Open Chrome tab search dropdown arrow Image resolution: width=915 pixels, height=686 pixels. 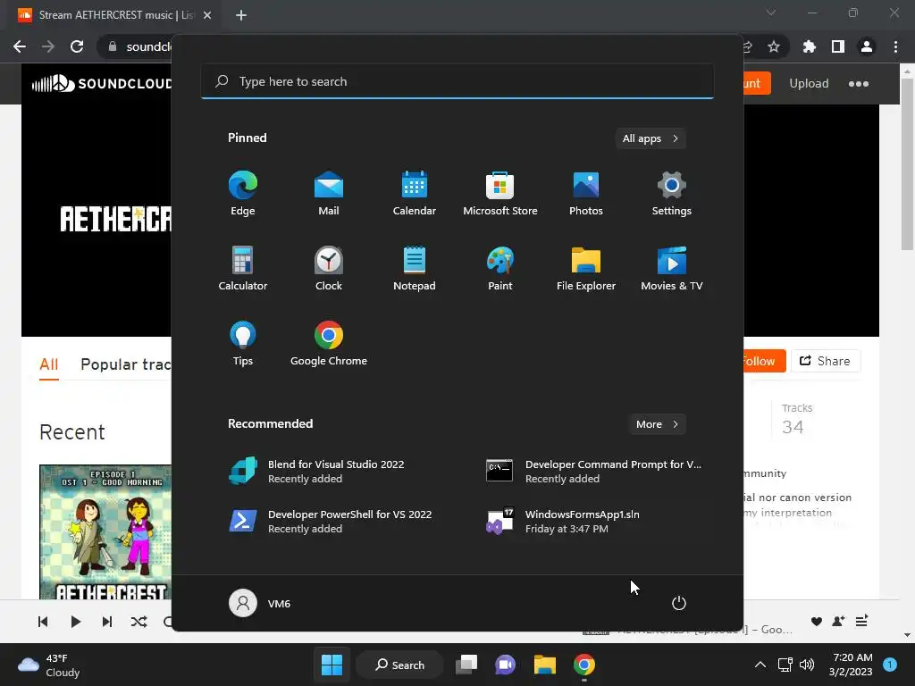pos(771,13)
